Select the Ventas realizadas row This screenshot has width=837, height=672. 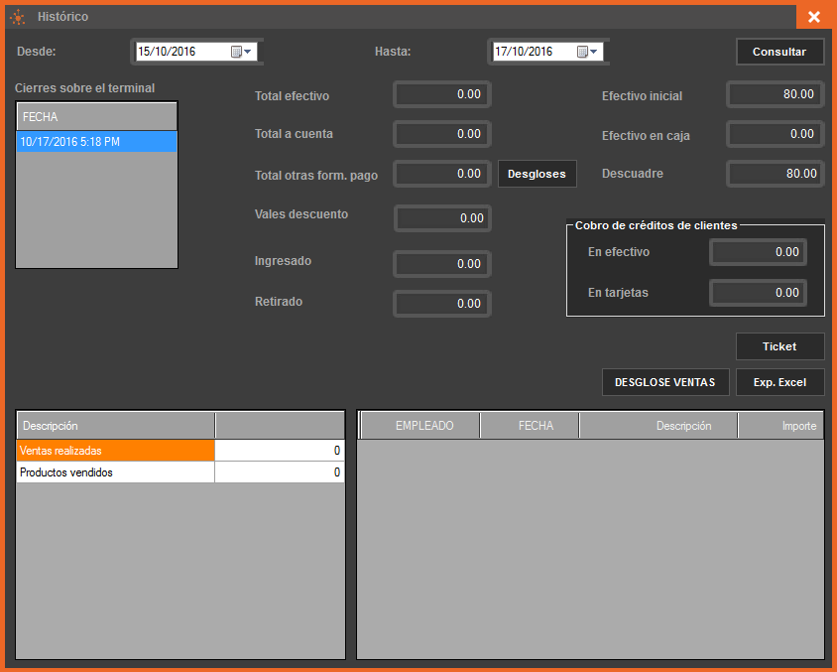(115, 451)
